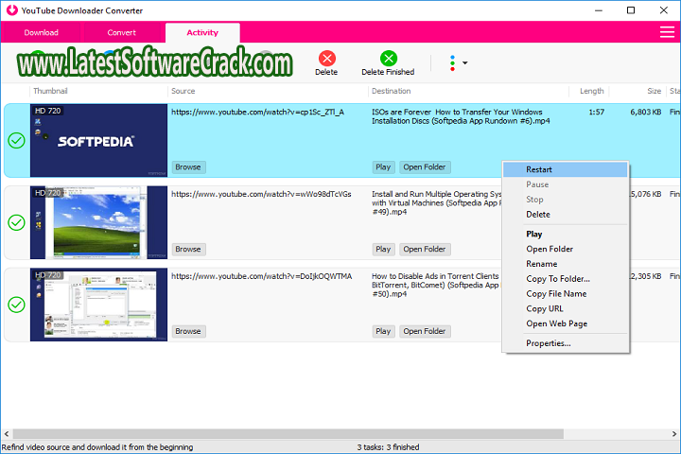
Task: Click Browse button for the Softpedia video
Action: tap(187, 167)
